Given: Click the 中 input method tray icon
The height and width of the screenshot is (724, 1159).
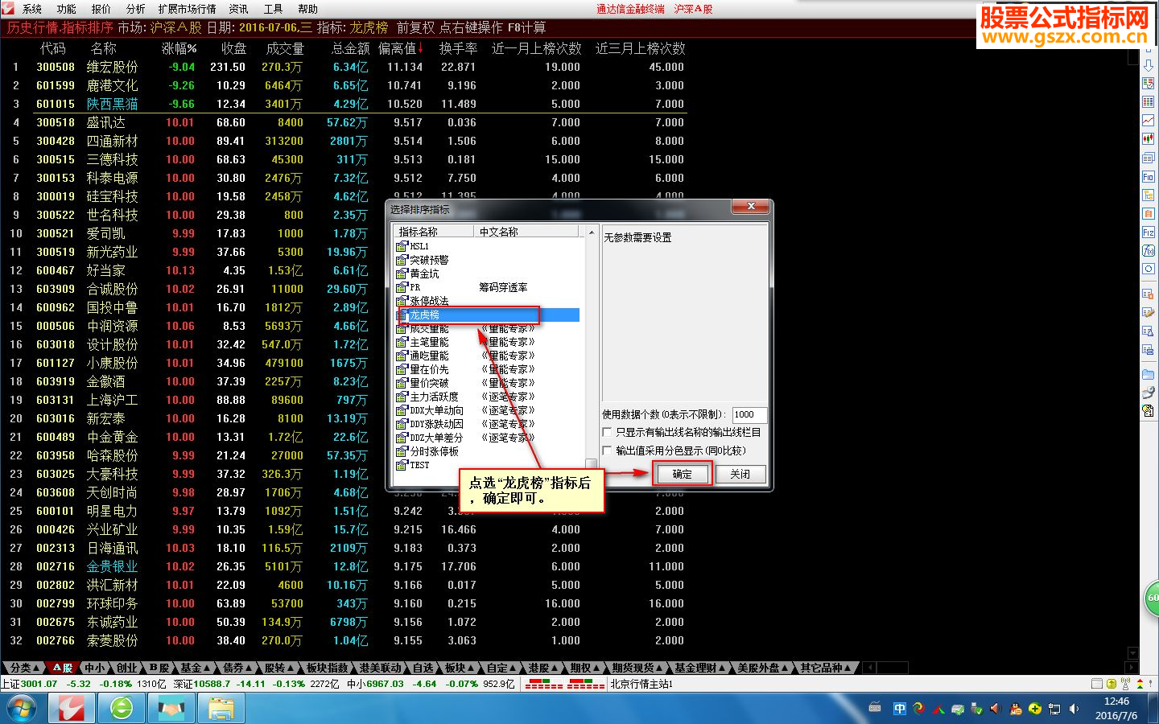Looking at the screenshot, I should point(899,709).
